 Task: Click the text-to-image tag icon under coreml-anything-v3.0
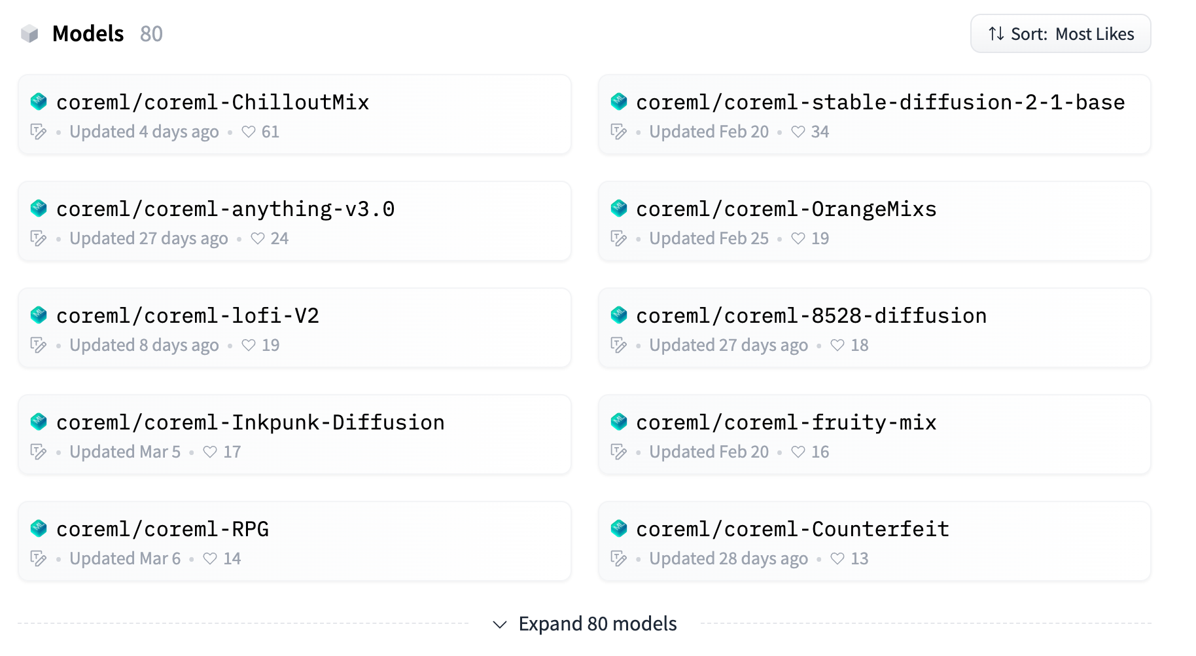click(x=39, y=238)
